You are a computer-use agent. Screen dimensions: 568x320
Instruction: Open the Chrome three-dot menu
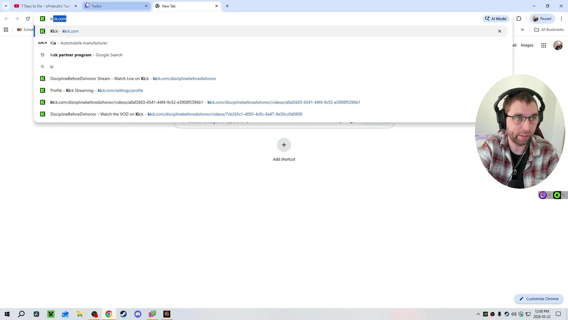[x=561, y=19]
